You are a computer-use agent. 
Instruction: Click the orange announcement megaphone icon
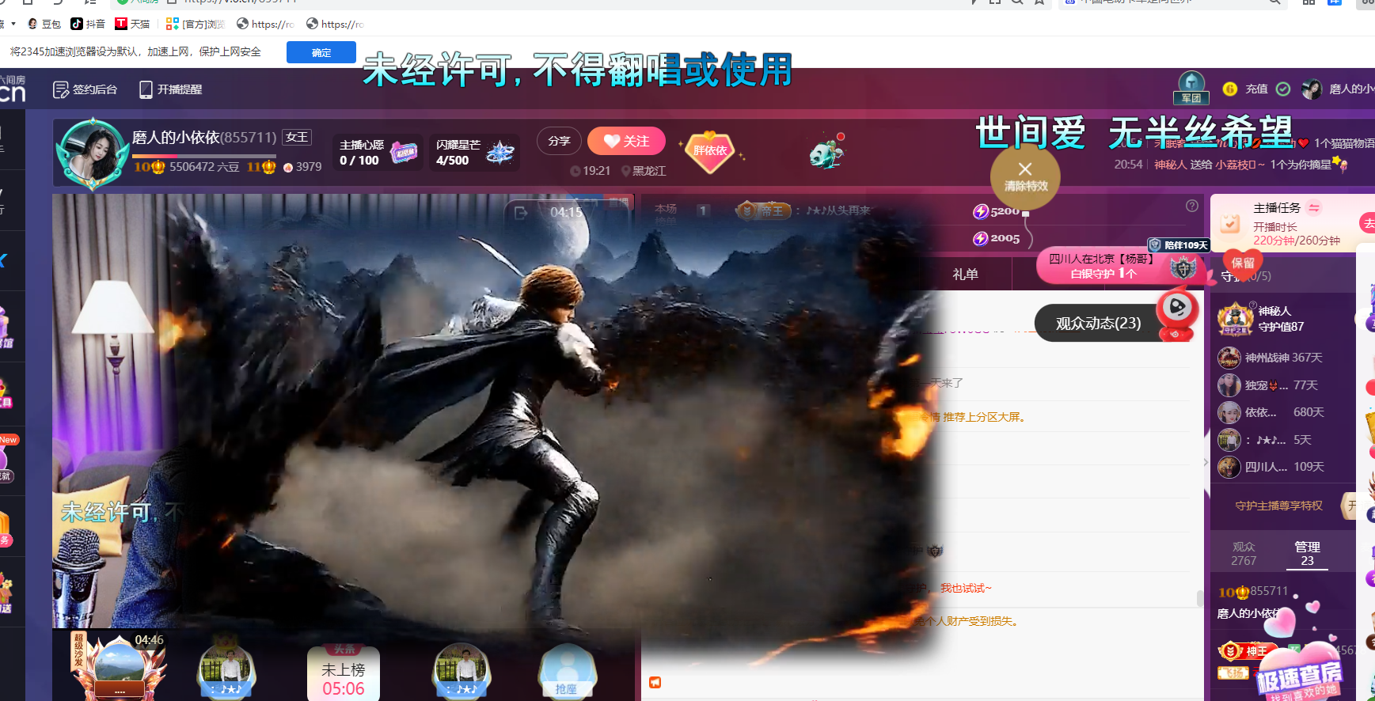pos(655,682)
